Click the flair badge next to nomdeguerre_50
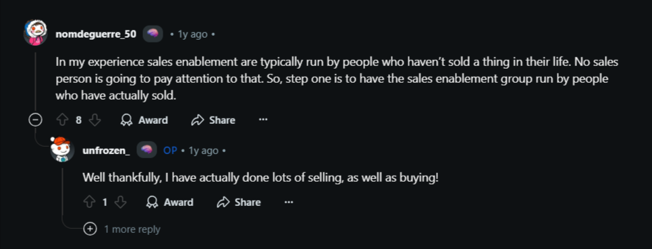The image size is (652, 249). [153, 34]
